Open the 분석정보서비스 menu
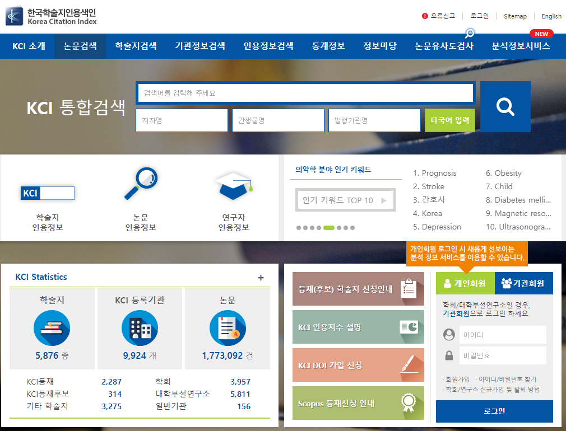Viewport: 566px width, 431px height. pyautogui.click(x=521, y=46)
